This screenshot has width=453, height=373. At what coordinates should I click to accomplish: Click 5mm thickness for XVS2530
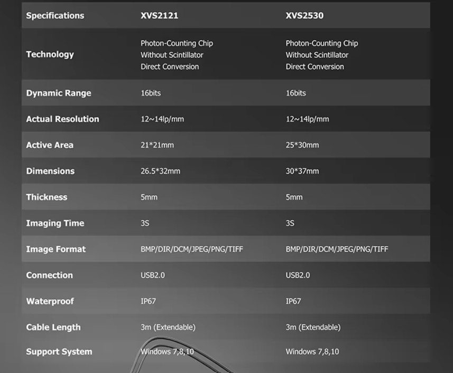pos(294,197)
